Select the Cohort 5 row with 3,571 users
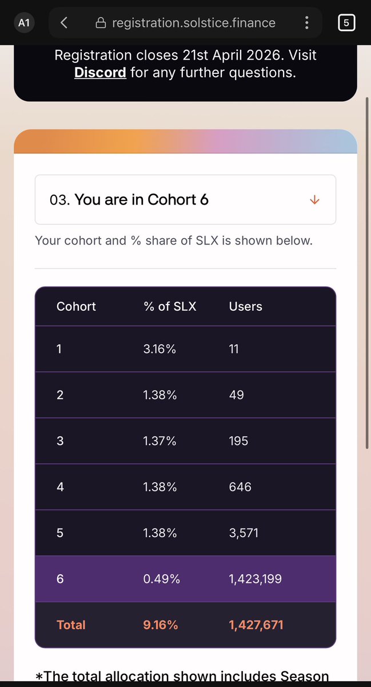This screenshot has height=687, width=371. point(185,533)
